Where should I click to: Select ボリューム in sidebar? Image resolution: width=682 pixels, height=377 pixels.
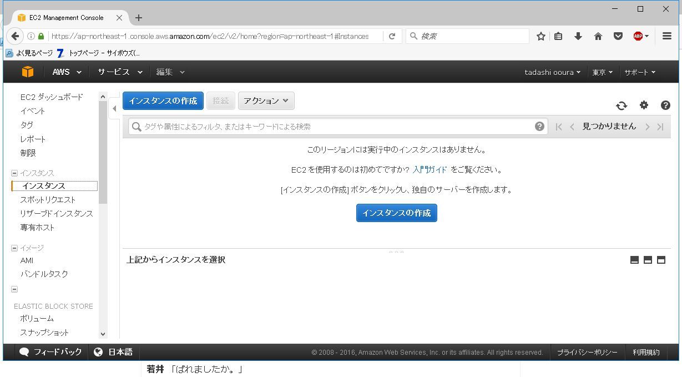(37, 319)
